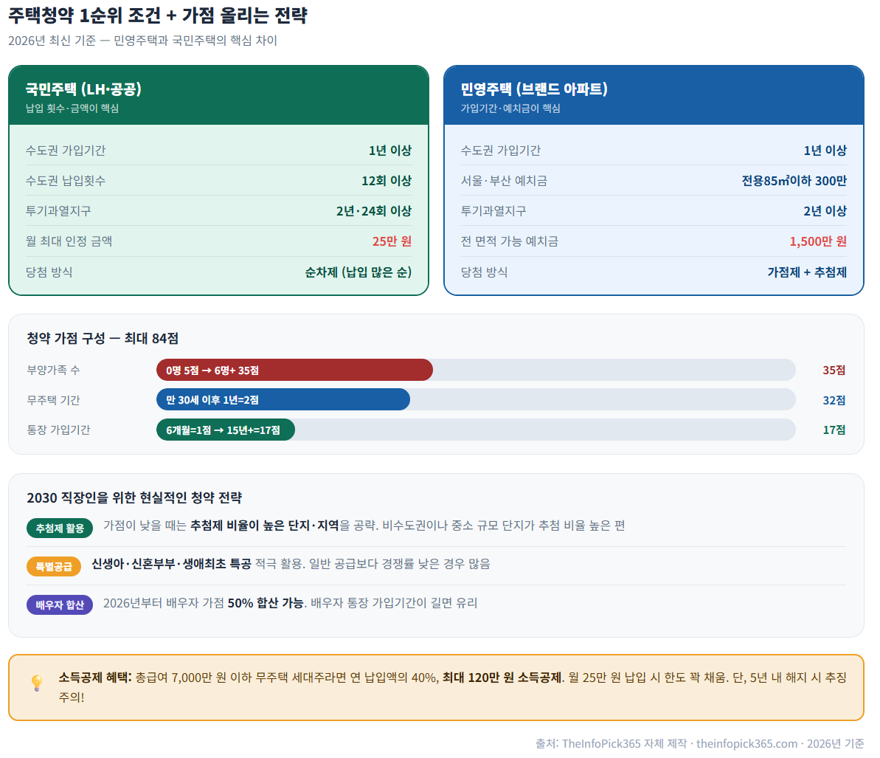Click the red 부양가족 수 progress bar
The height and width of the screenshot is (758, 880).
tap(294, 370)
